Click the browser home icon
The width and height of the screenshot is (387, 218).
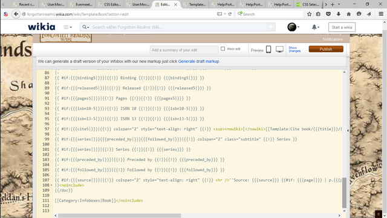coord(348,14)
